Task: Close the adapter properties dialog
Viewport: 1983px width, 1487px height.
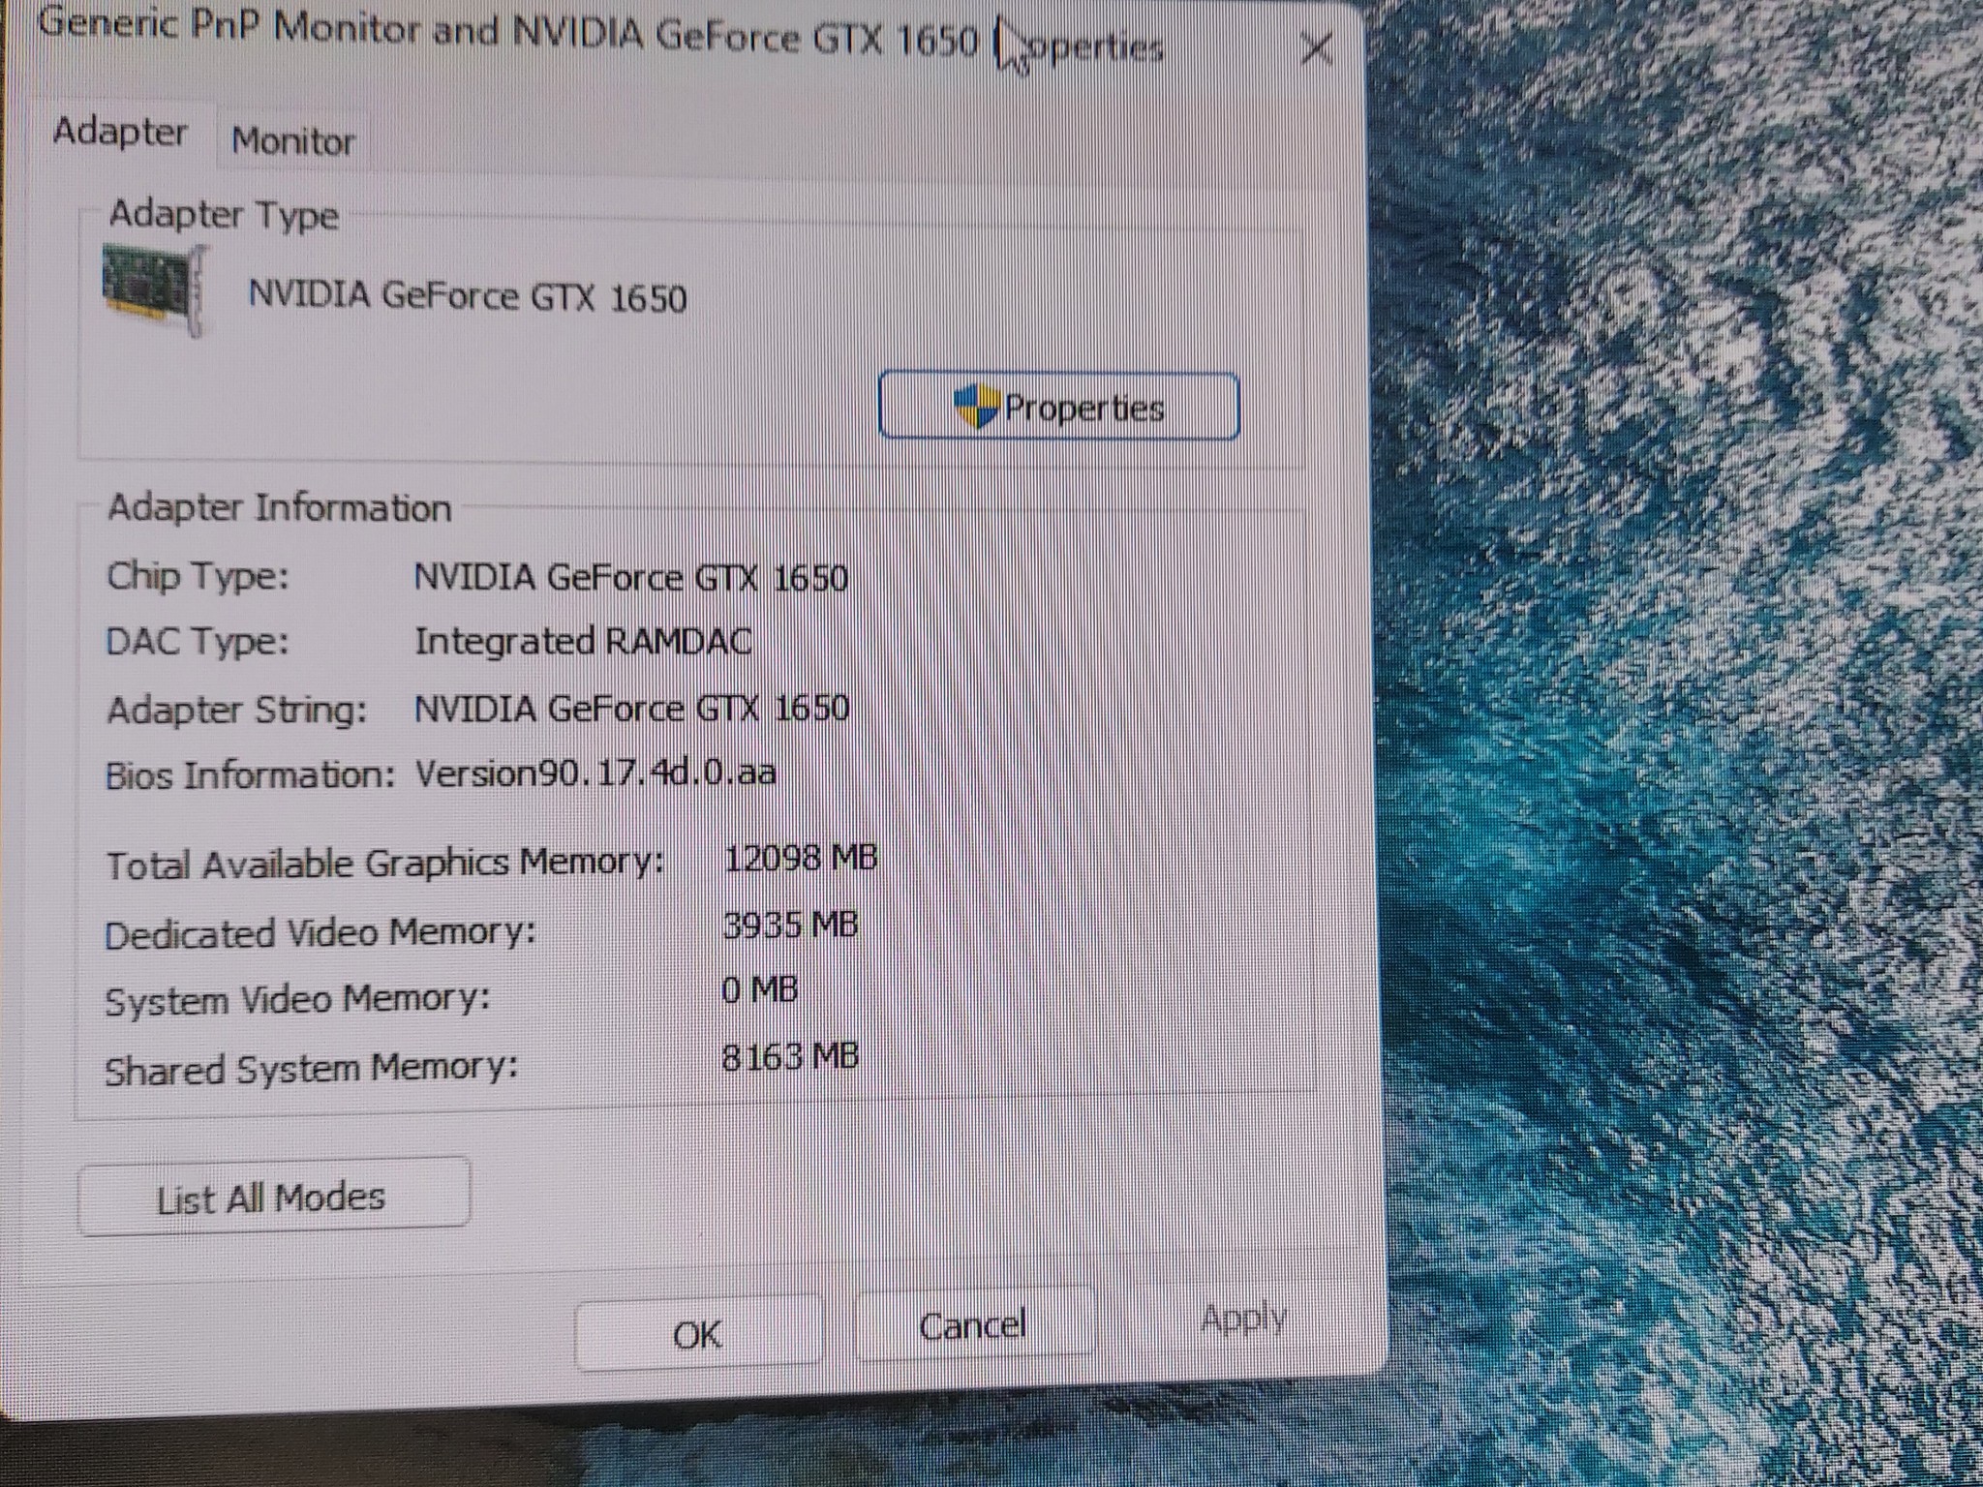Action: pyautogui.click(x=1317, y=47)
